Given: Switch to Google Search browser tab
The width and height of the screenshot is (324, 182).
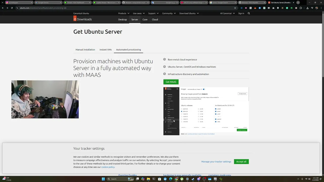Looking at the screenshot, I should coord(223,3).
